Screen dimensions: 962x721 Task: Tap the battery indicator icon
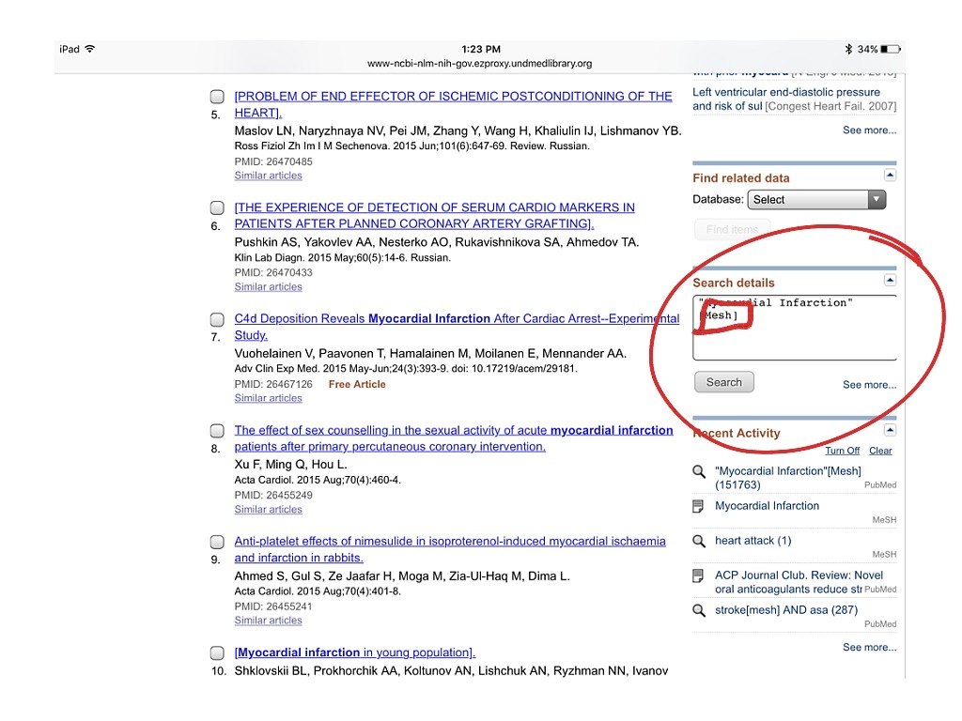click(x=891, y=49)
